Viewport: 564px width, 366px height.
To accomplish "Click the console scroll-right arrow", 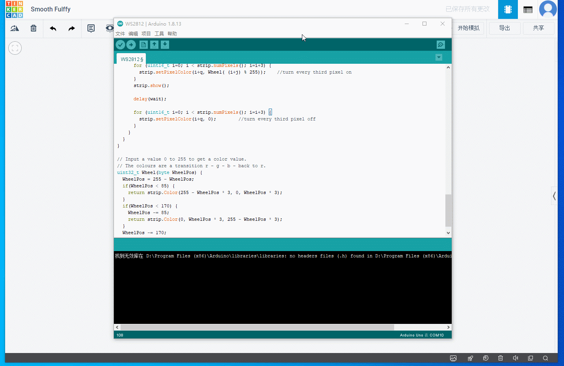I will (x=449, y=327).
